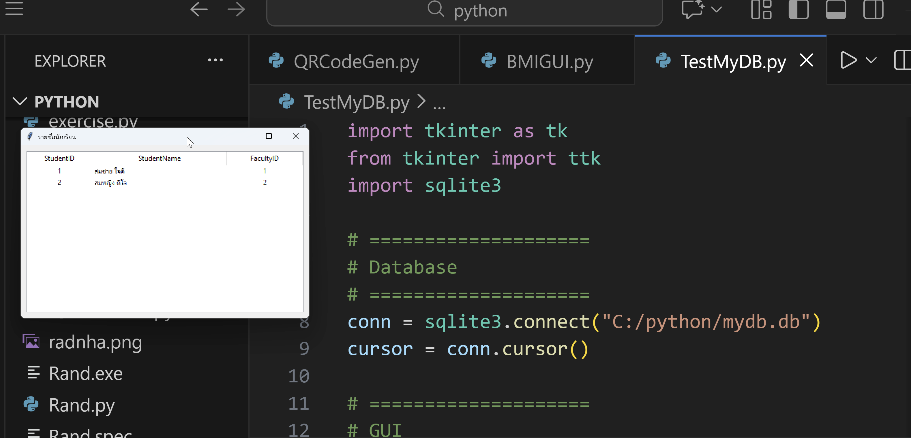Go back with the left arrow
The image size is (911, 438).
[199, 9]
